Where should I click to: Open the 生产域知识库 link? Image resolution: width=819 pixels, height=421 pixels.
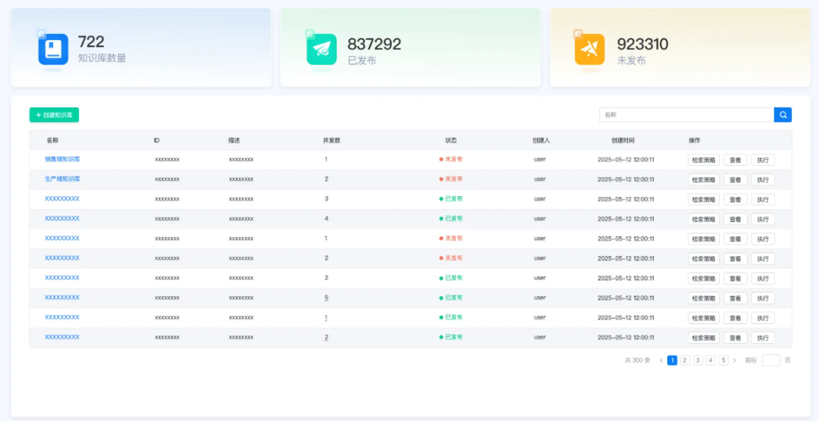(62, 179)
